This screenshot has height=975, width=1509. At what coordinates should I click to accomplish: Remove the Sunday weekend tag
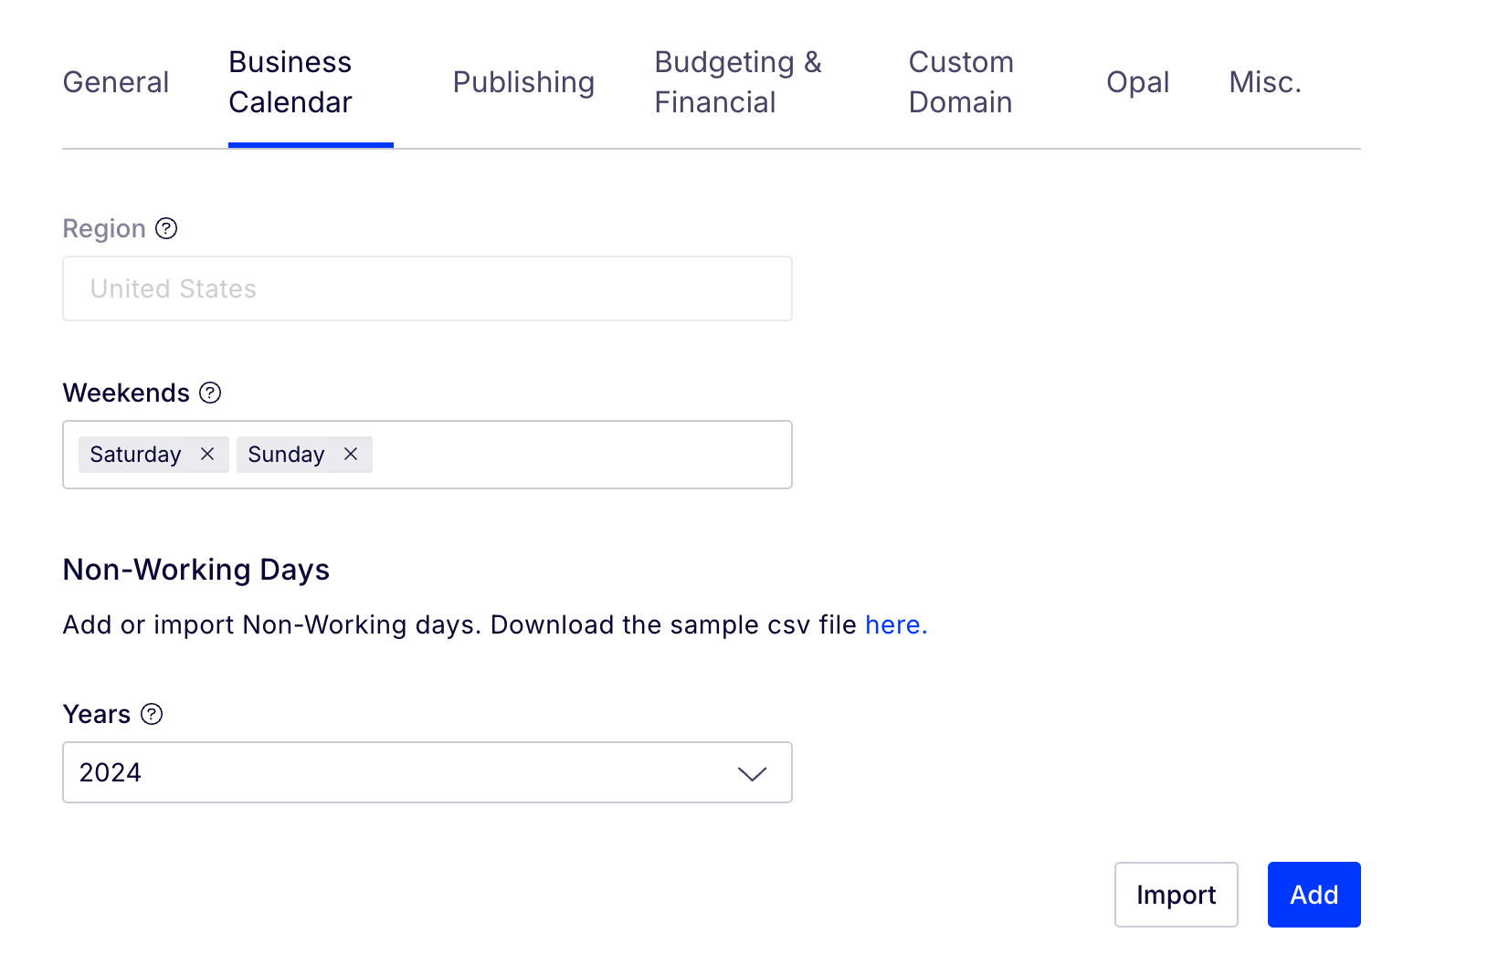pyautogui.click(x=351, y=454)
